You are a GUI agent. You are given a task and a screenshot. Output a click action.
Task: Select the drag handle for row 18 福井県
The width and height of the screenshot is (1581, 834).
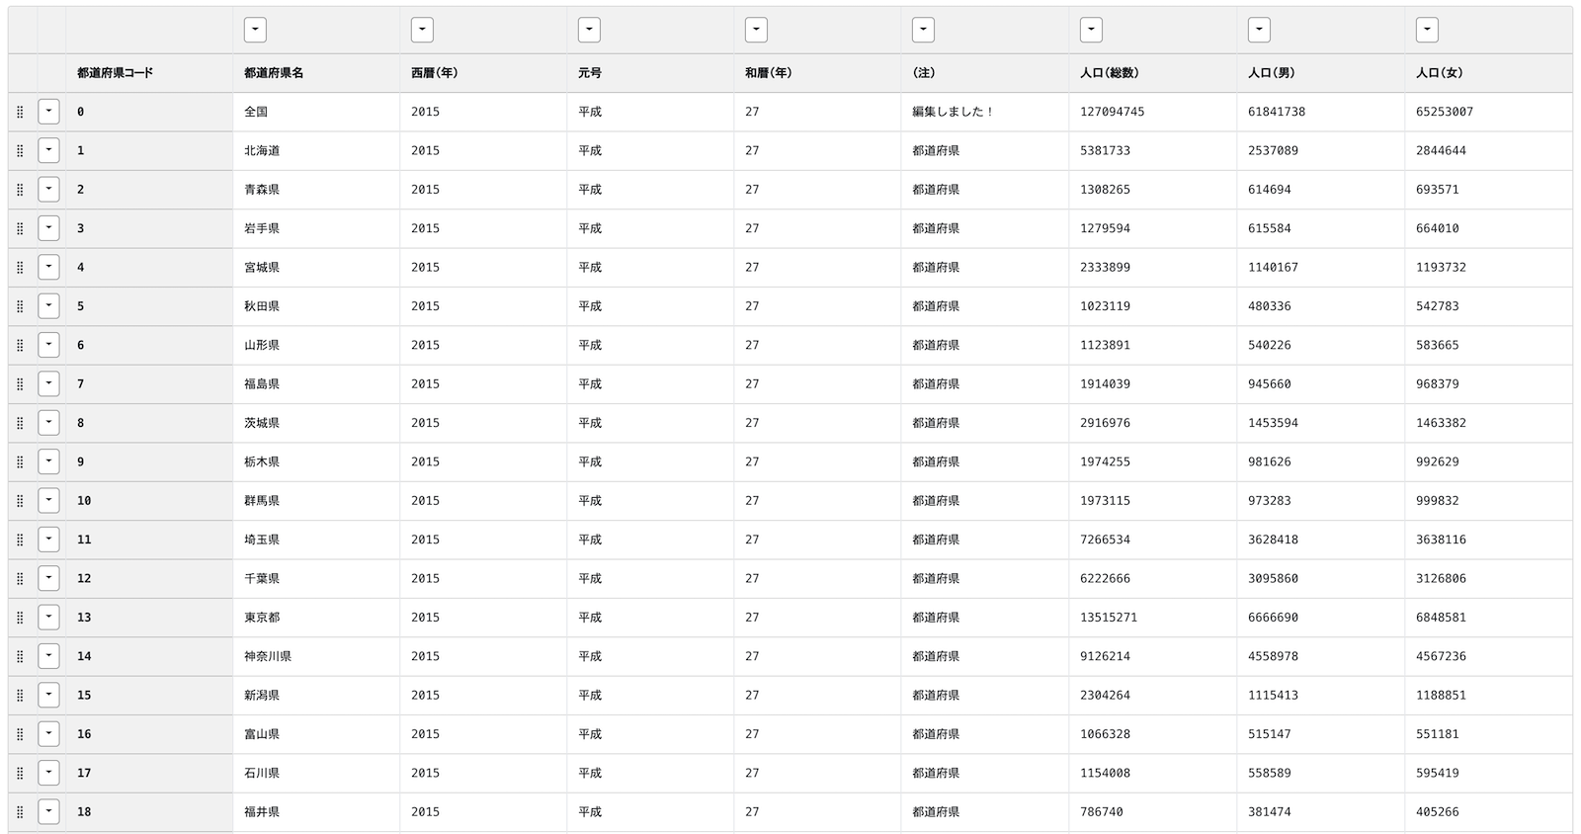[x=20, y=812]
